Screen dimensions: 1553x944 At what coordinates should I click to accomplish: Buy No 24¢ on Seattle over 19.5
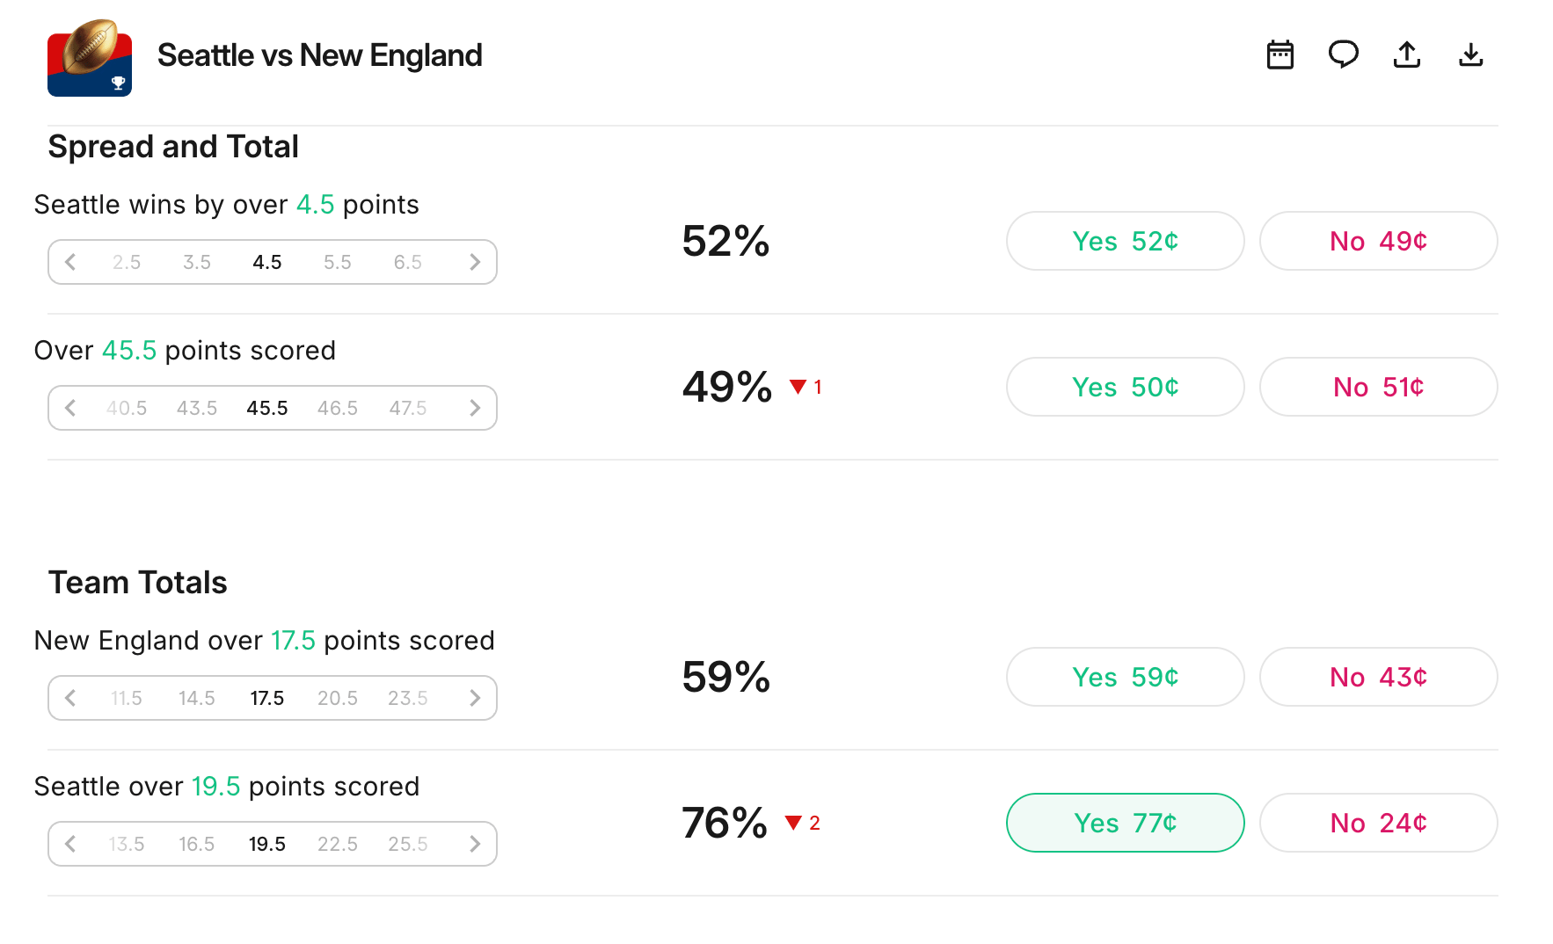click(x=1378, y=823)
